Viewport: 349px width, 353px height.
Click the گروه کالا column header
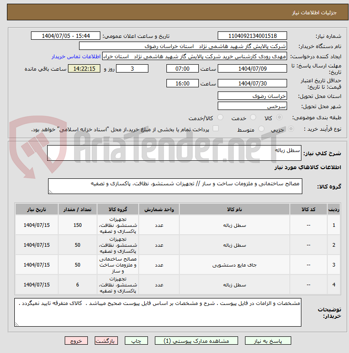coord(118,209)
